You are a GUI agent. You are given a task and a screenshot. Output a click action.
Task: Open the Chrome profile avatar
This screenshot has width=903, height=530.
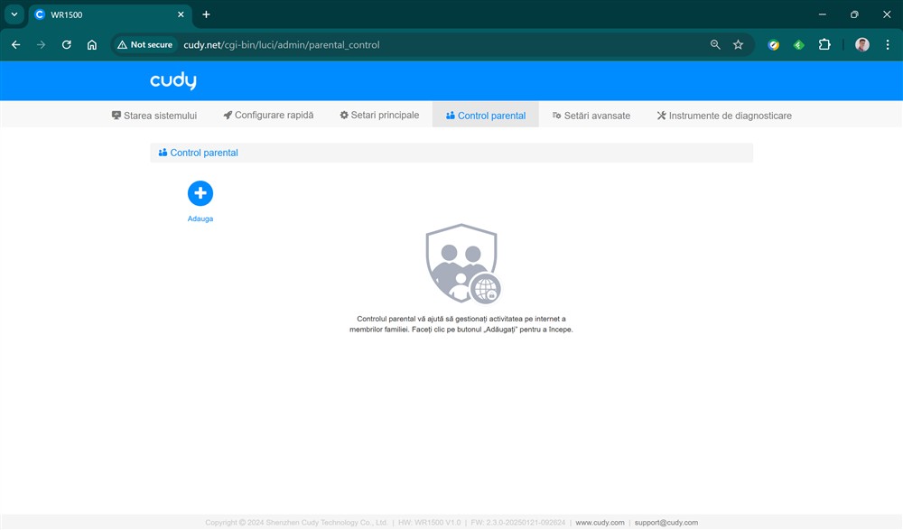tap(861, 44)
